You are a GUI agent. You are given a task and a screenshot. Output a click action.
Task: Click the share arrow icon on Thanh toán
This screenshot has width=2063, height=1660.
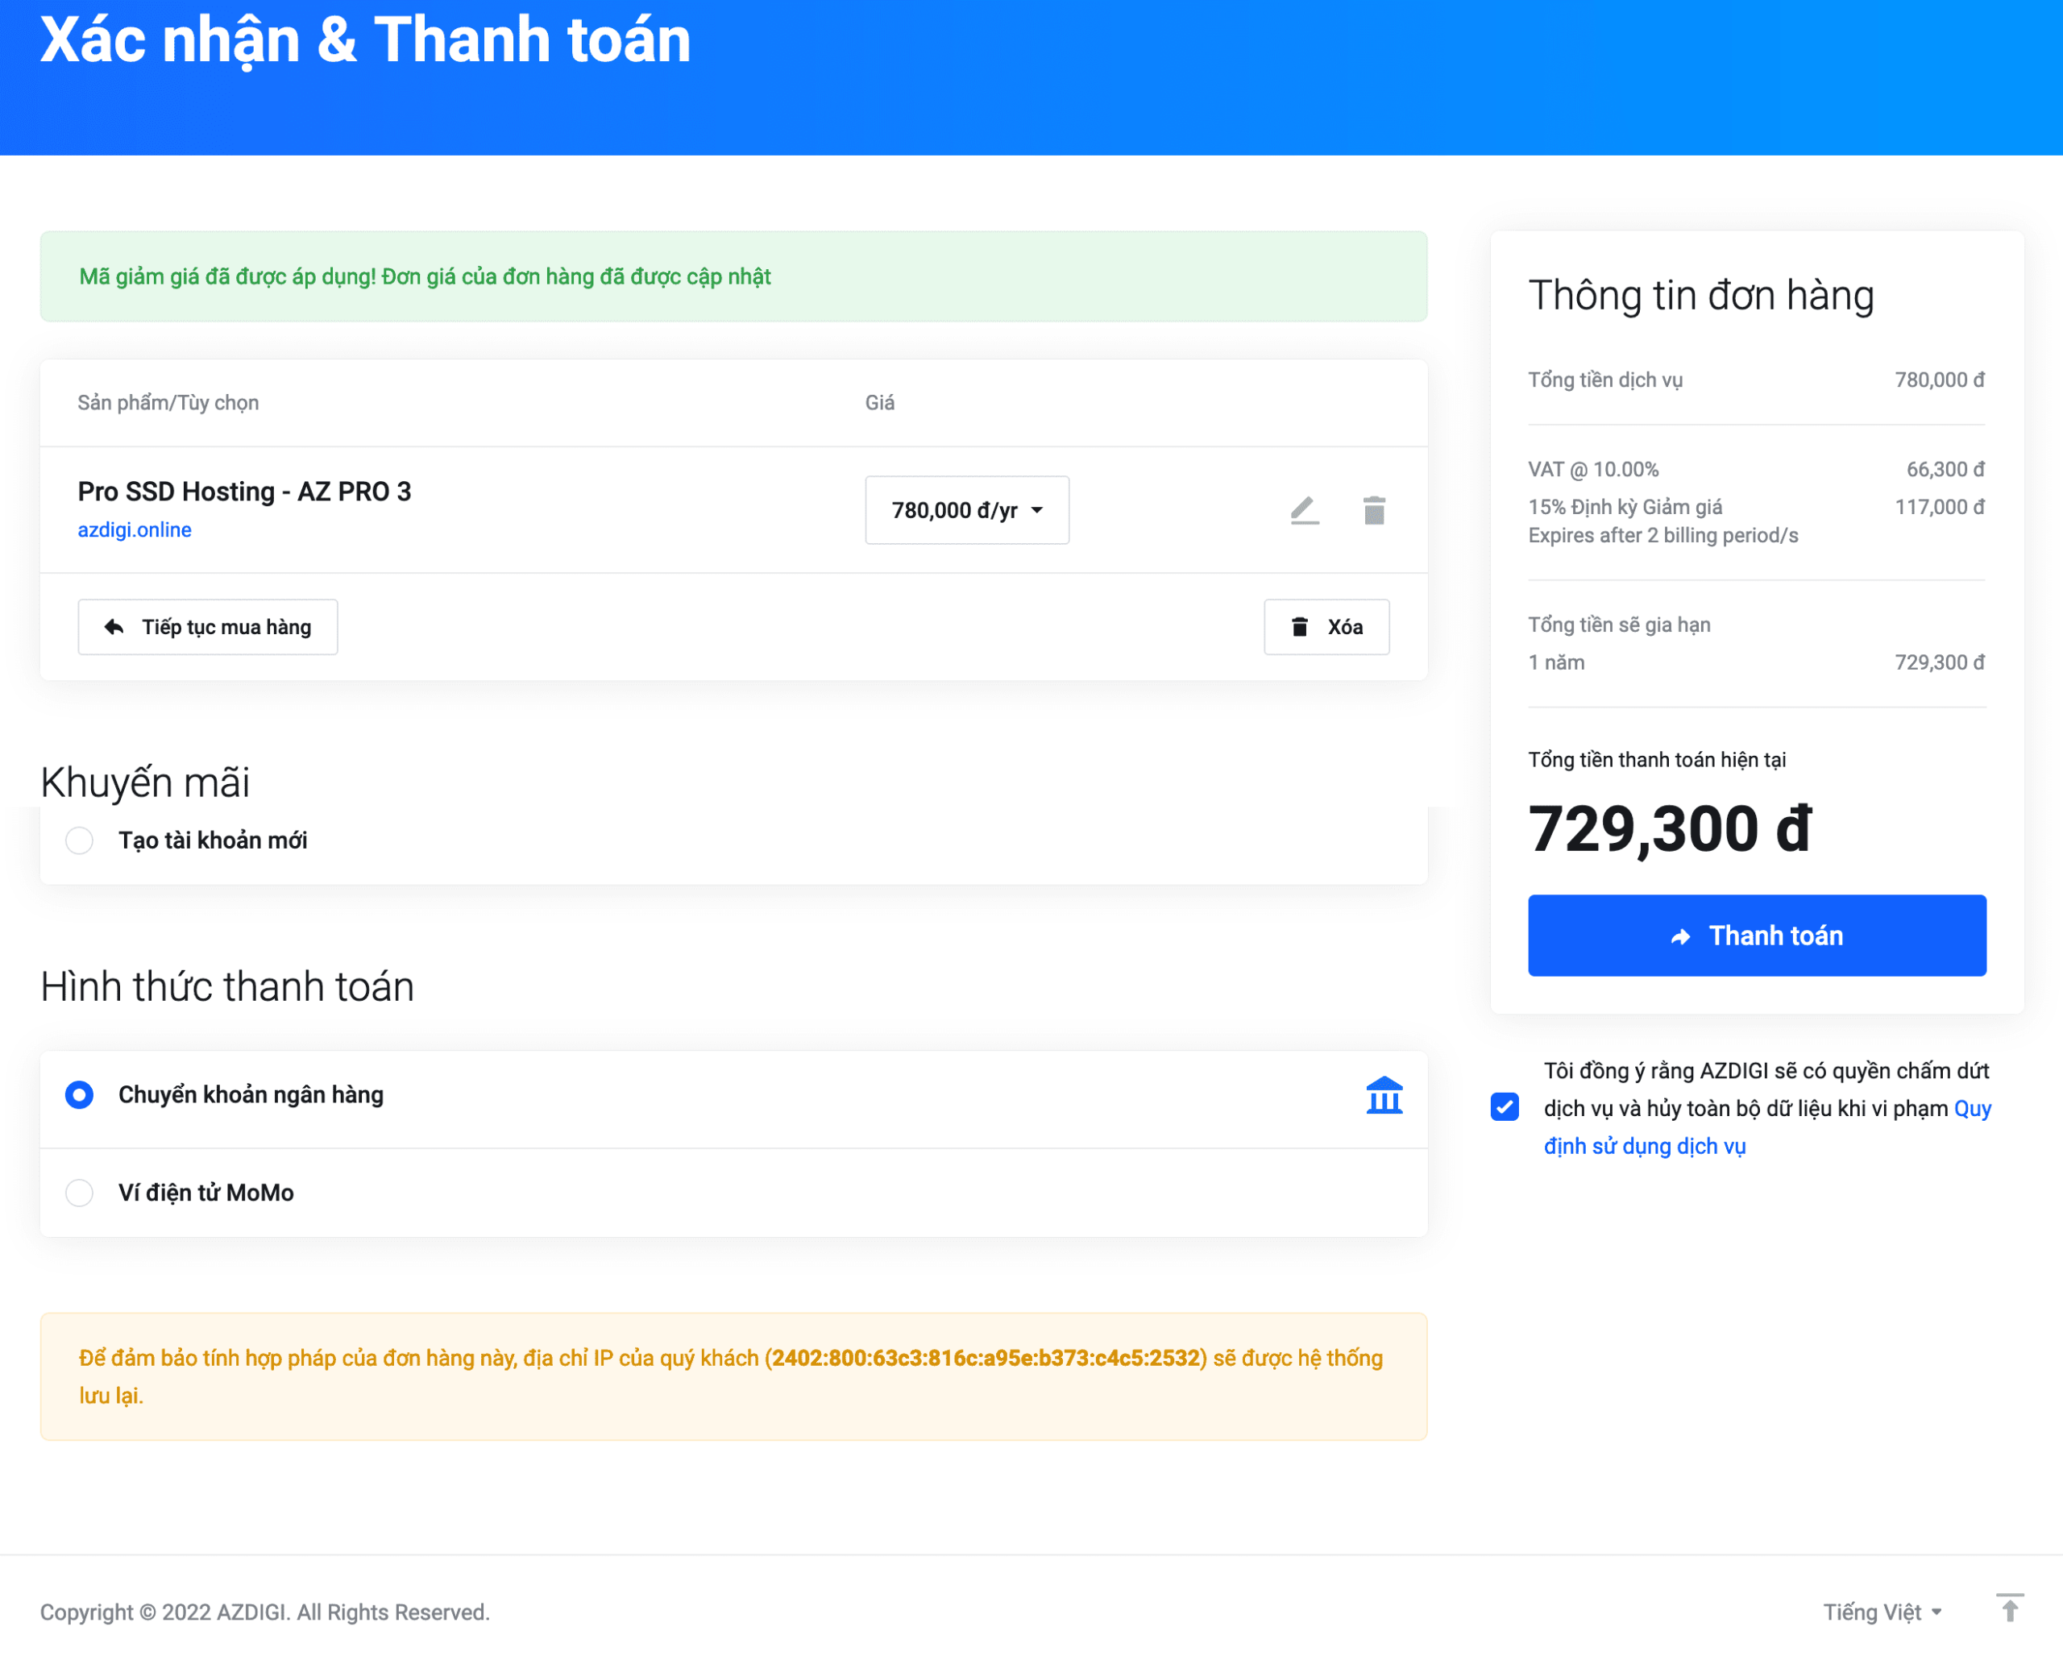pos(1680,936)
